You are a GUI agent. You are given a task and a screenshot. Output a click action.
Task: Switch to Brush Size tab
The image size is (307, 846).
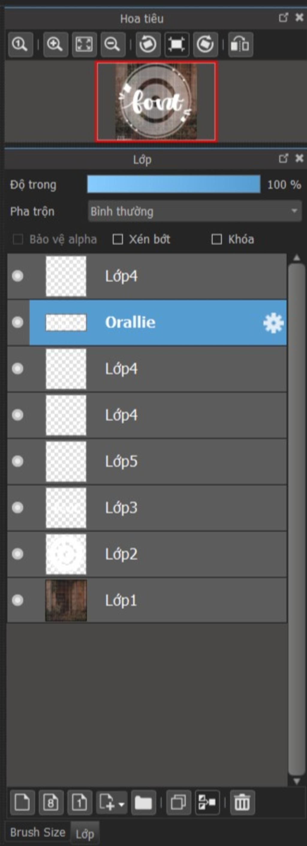coord(38,832)
